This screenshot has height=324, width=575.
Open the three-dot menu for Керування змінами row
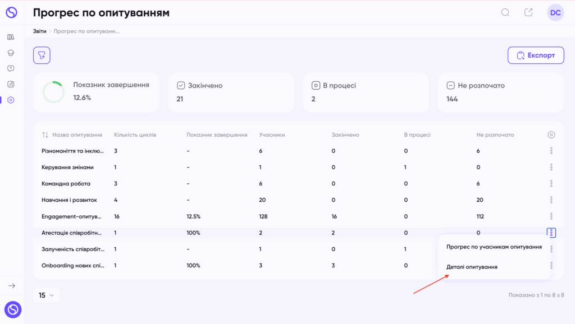(x=551, y=167)
